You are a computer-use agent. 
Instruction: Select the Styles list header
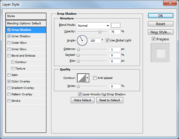(26, 16)
